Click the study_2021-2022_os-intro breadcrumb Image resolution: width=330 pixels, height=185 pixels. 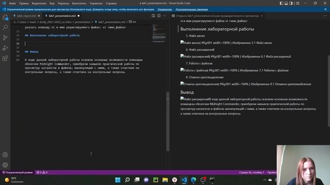tap(56, 22)
